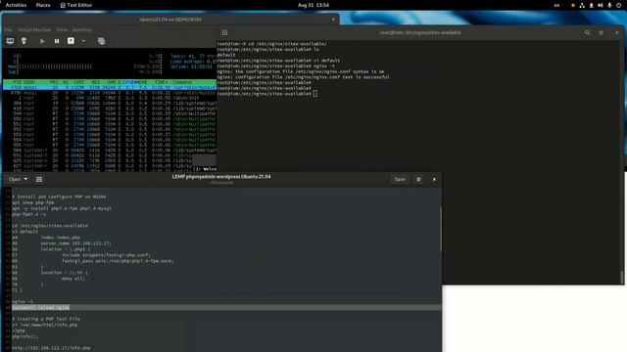This screenshot has width=627, height=352.
Task: Open View menu in QEMU/KVM window
Action: (x=61, y=30)
